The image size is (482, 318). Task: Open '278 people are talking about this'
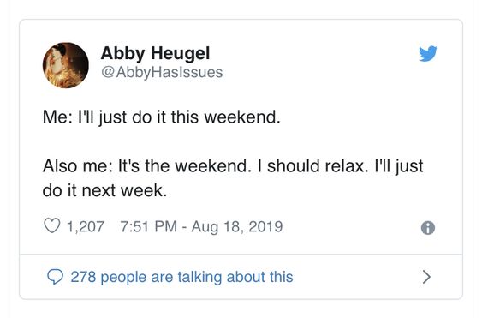(x=181, y=277)
